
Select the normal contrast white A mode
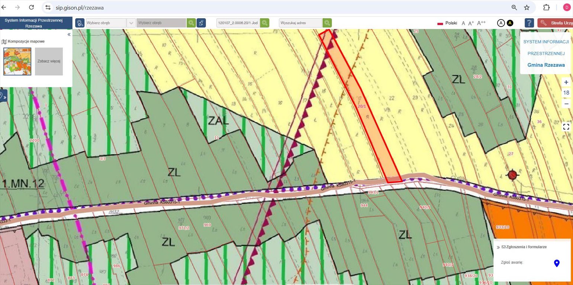coord(501,23)
